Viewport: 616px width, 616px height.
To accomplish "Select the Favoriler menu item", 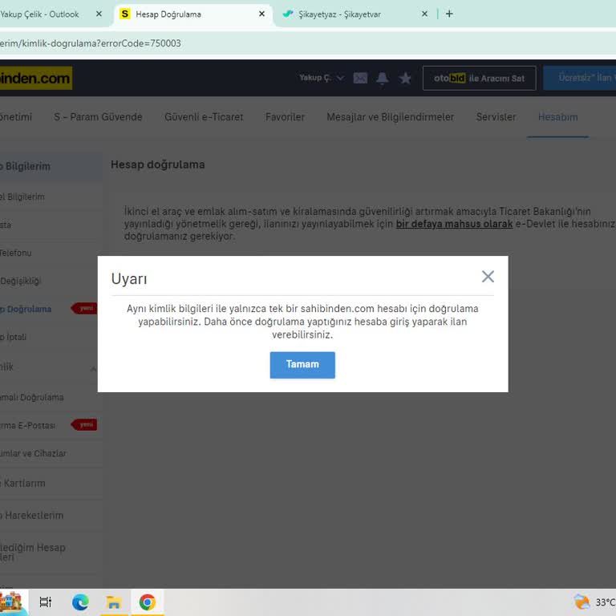I will (285, 117).
